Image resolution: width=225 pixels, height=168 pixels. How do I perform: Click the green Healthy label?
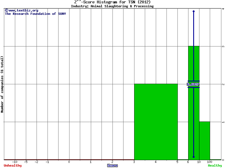pos(215,165)
